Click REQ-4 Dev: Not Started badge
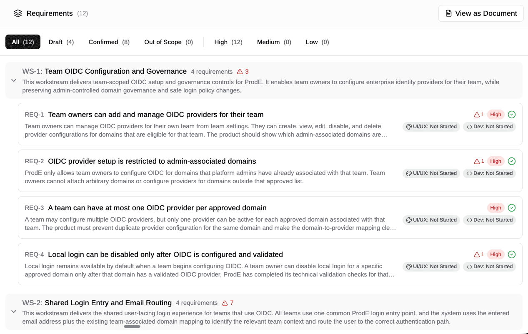 pyautogui.click(x=489, y=267)
